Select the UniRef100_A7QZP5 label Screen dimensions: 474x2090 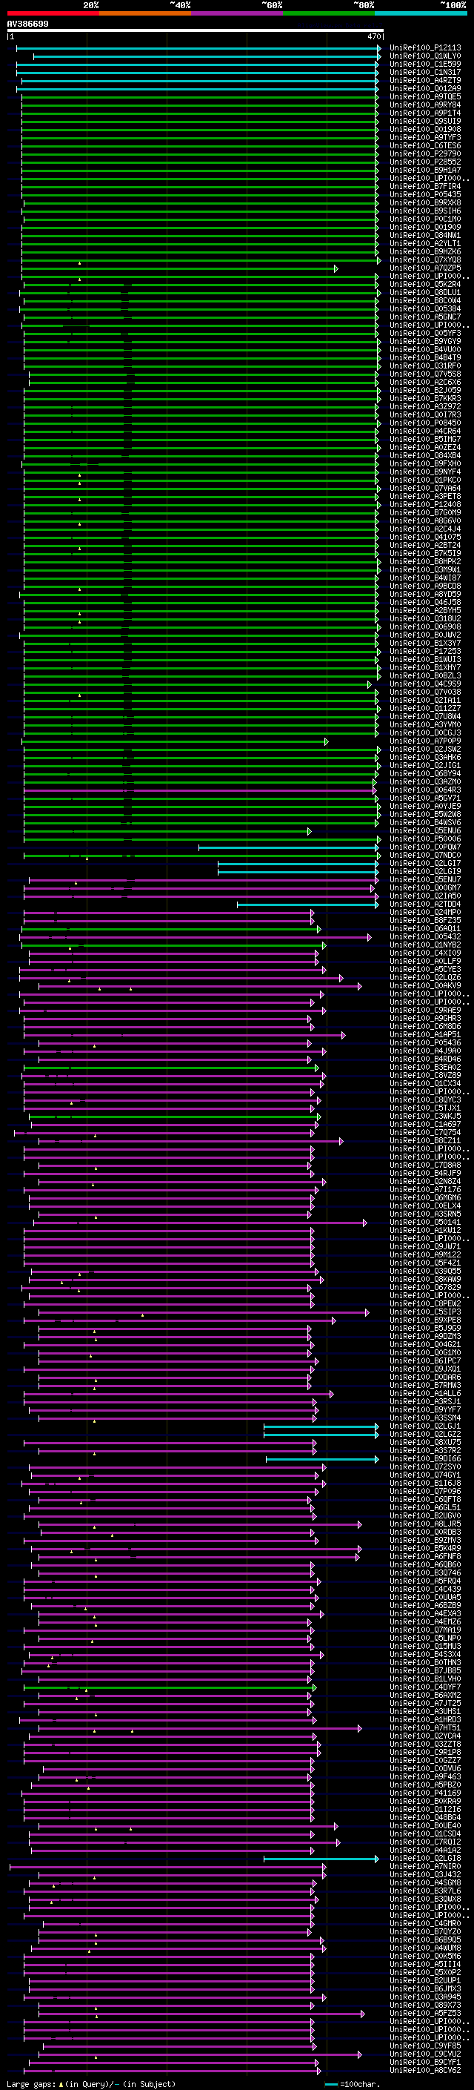click(x=425, y=268)
